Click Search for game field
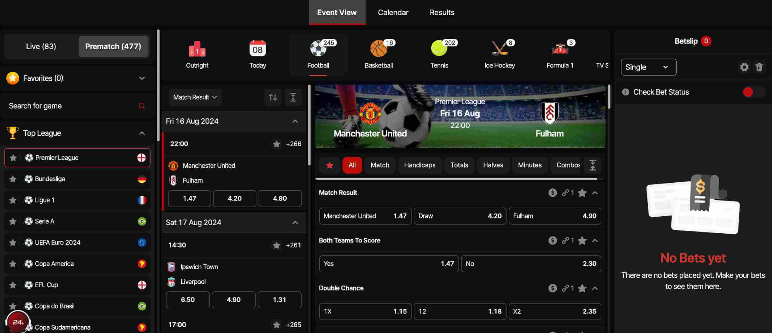 pyautogui.click(x=77, y=106)
